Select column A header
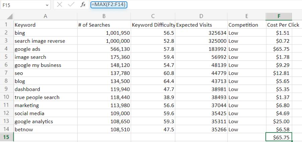The width and height of the screenshot is (302, 142). 45,16
